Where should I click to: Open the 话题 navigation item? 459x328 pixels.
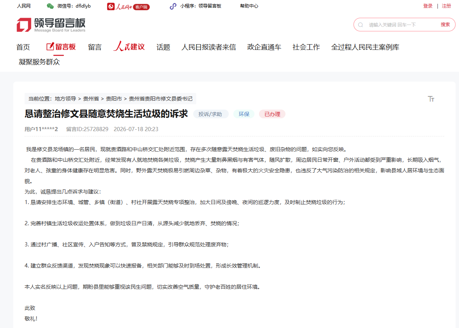pyautogui.click(x=163, y=47)
